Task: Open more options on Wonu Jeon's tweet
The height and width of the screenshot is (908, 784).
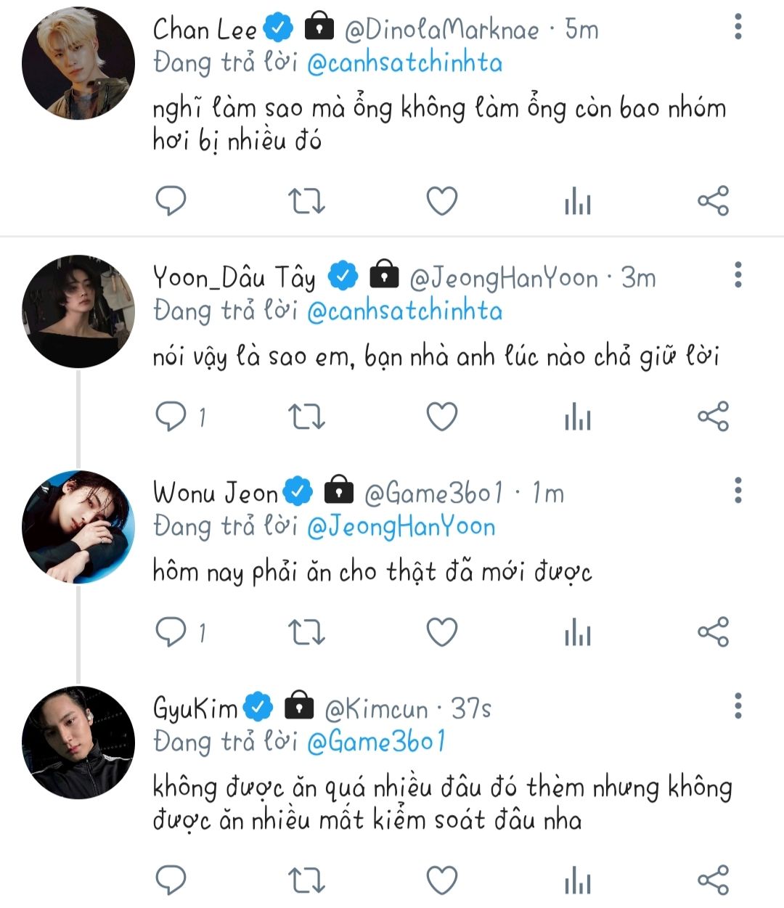Action: tap(738, 491)
